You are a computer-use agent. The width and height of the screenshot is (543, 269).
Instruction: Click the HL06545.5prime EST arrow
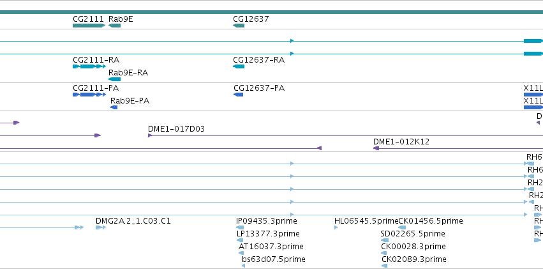[x=336, y=227]
